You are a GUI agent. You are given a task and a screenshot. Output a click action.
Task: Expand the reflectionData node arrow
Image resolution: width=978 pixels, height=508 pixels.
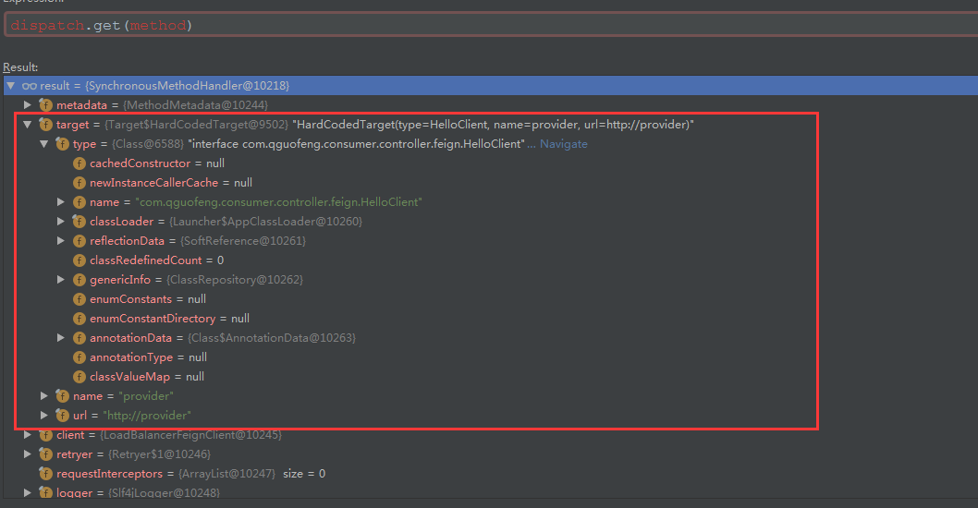click(x=61, y=240)
